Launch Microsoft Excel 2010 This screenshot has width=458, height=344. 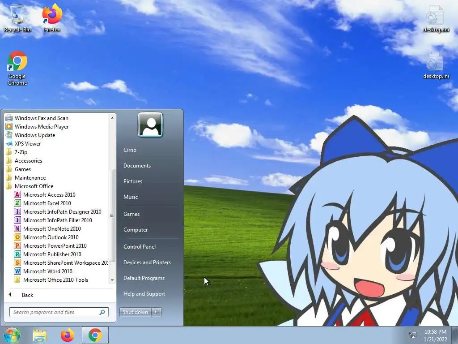click(x=42, y=203)
